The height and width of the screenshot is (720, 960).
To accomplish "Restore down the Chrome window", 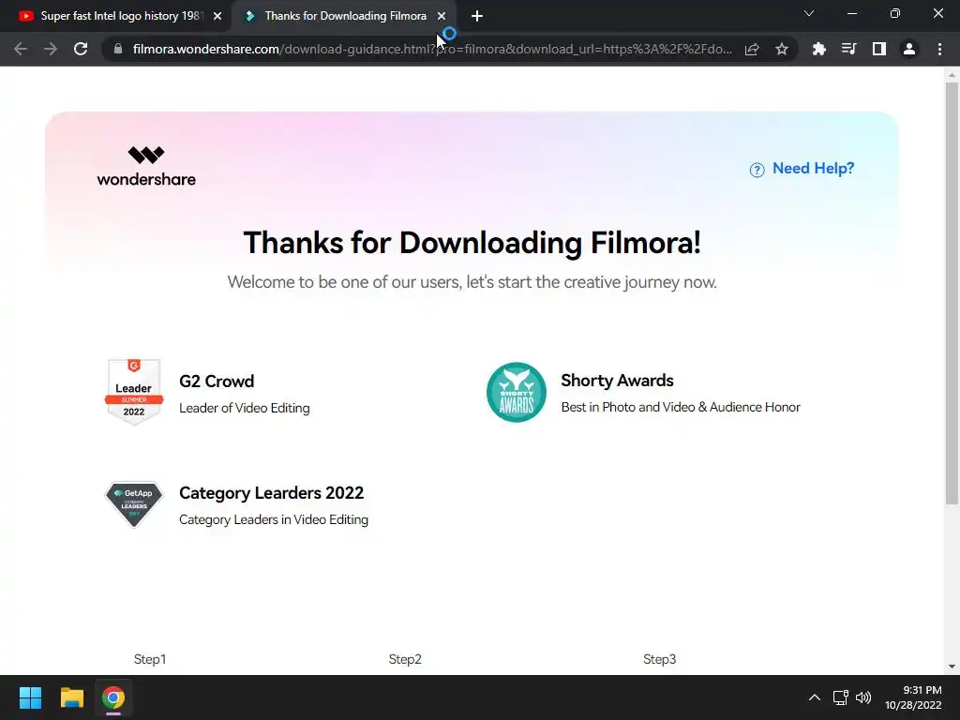I will [x=895, y=13].
